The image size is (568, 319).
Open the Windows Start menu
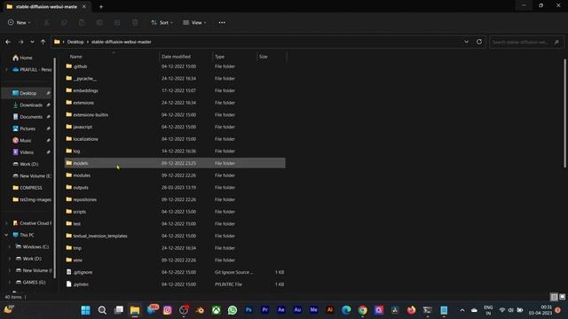click(x=86, y=310)
